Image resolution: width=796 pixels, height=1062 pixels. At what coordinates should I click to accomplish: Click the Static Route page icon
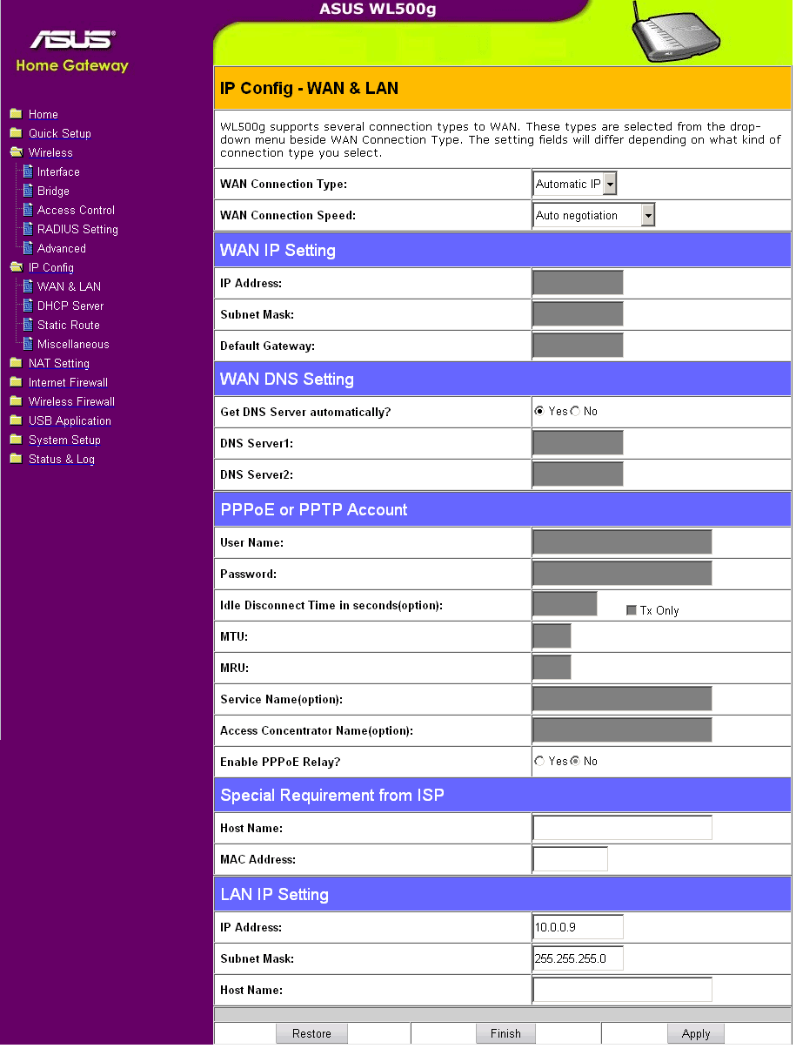pos(28,325)
